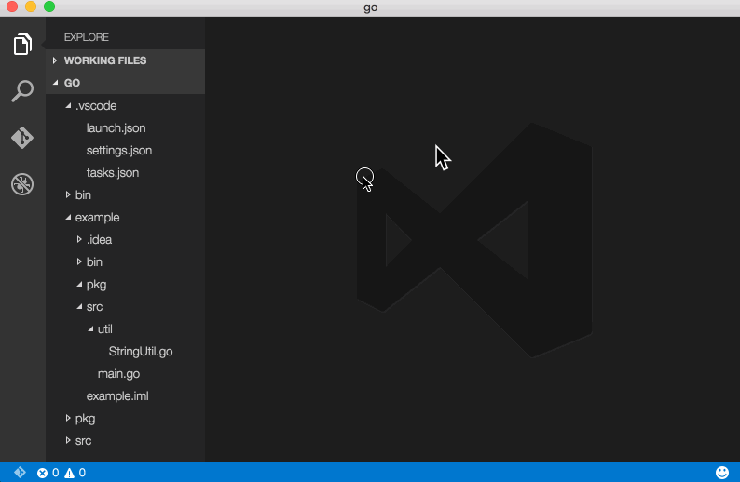Click the EXPLORE panel title
This screenshot has width=740, height=482.
[x=87, y=37]
